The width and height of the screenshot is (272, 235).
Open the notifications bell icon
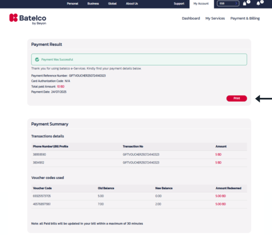tap(258, 3)
